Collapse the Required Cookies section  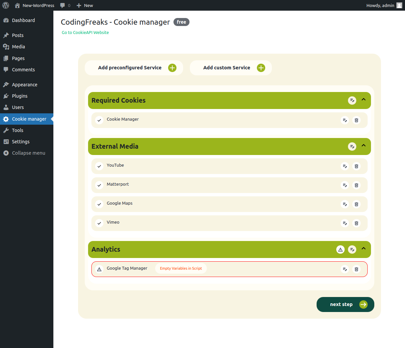364,100
